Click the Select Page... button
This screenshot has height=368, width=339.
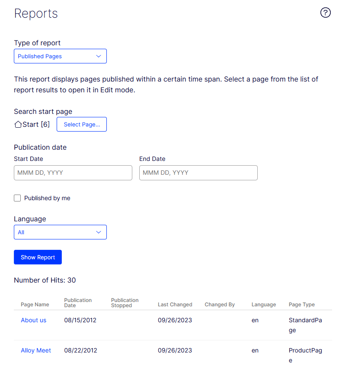point(82,124)
